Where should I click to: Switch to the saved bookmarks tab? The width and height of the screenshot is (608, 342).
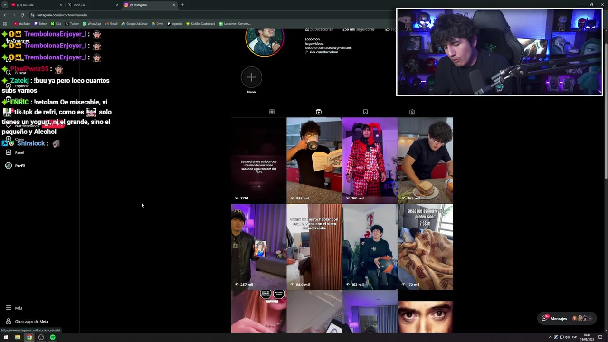(x=365, y=112)
